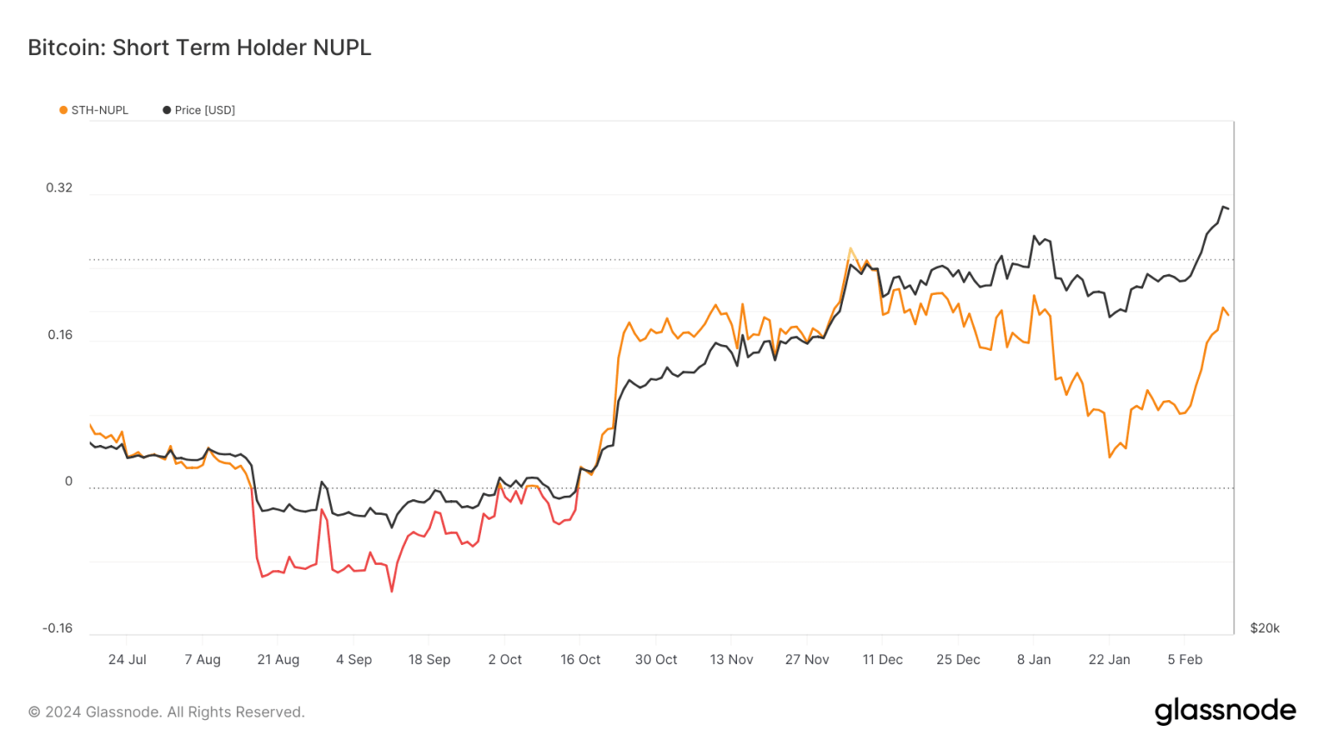Select the 24 Jul date tick
1324x745 pixels.
pos(128,660)
